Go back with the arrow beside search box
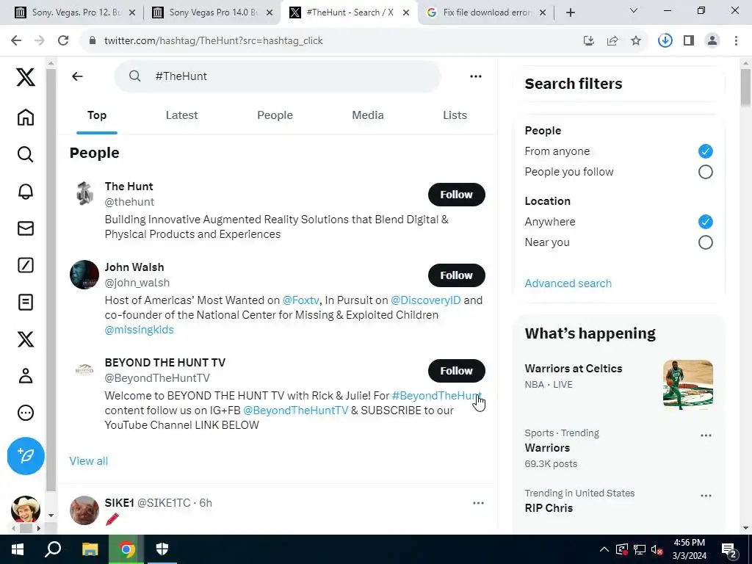The image size is (752, 564). [77, 76]
